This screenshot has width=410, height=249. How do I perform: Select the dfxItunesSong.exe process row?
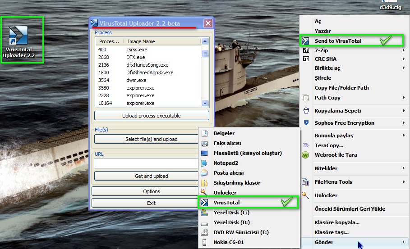click(x=148, y=65)
